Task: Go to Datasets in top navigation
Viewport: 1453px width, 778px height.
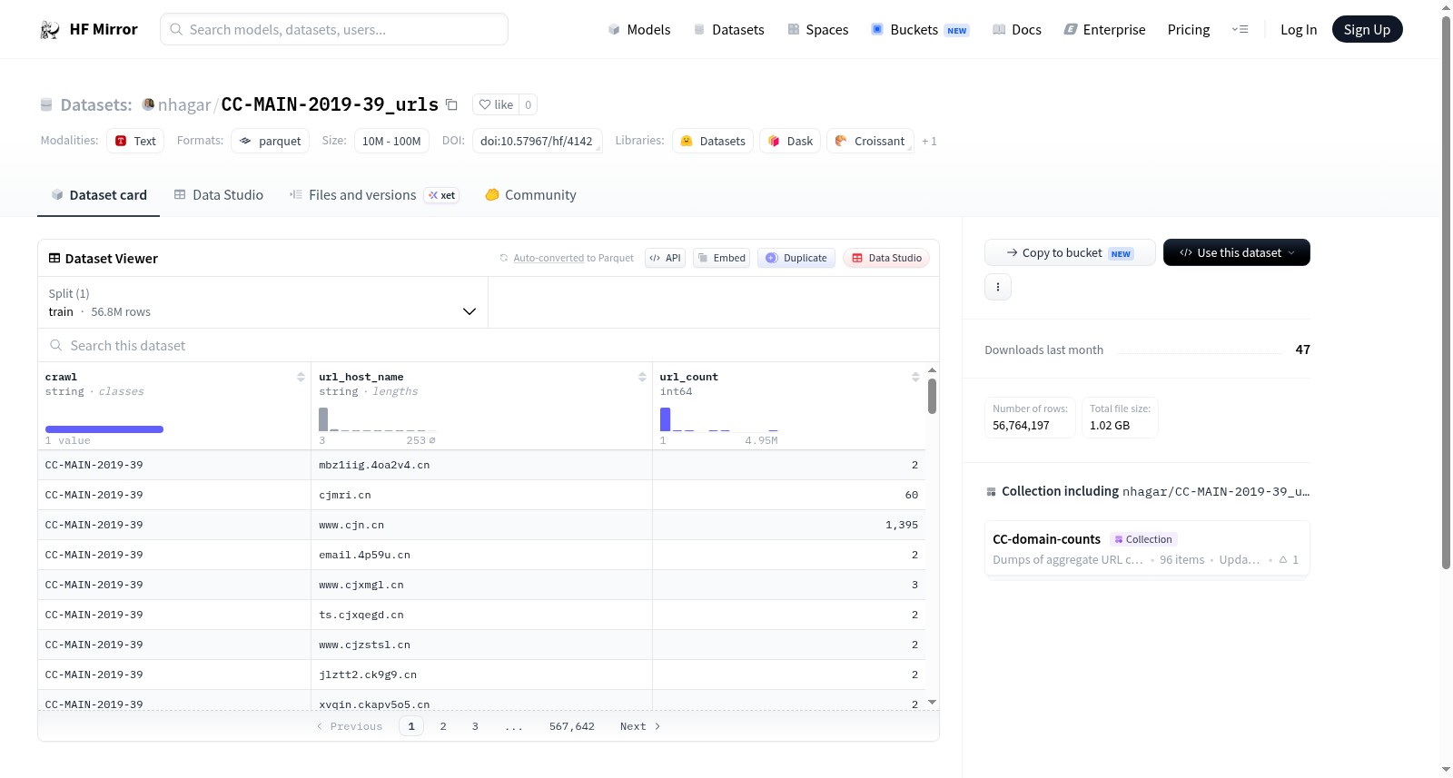Action: (x=728, y=30)
